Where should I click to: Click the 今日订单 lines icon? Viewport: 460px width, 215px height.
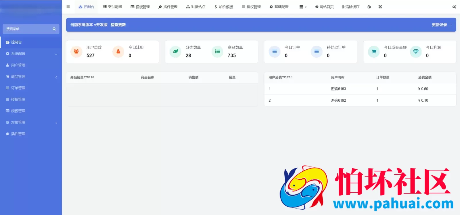click(x=275, y=52)
